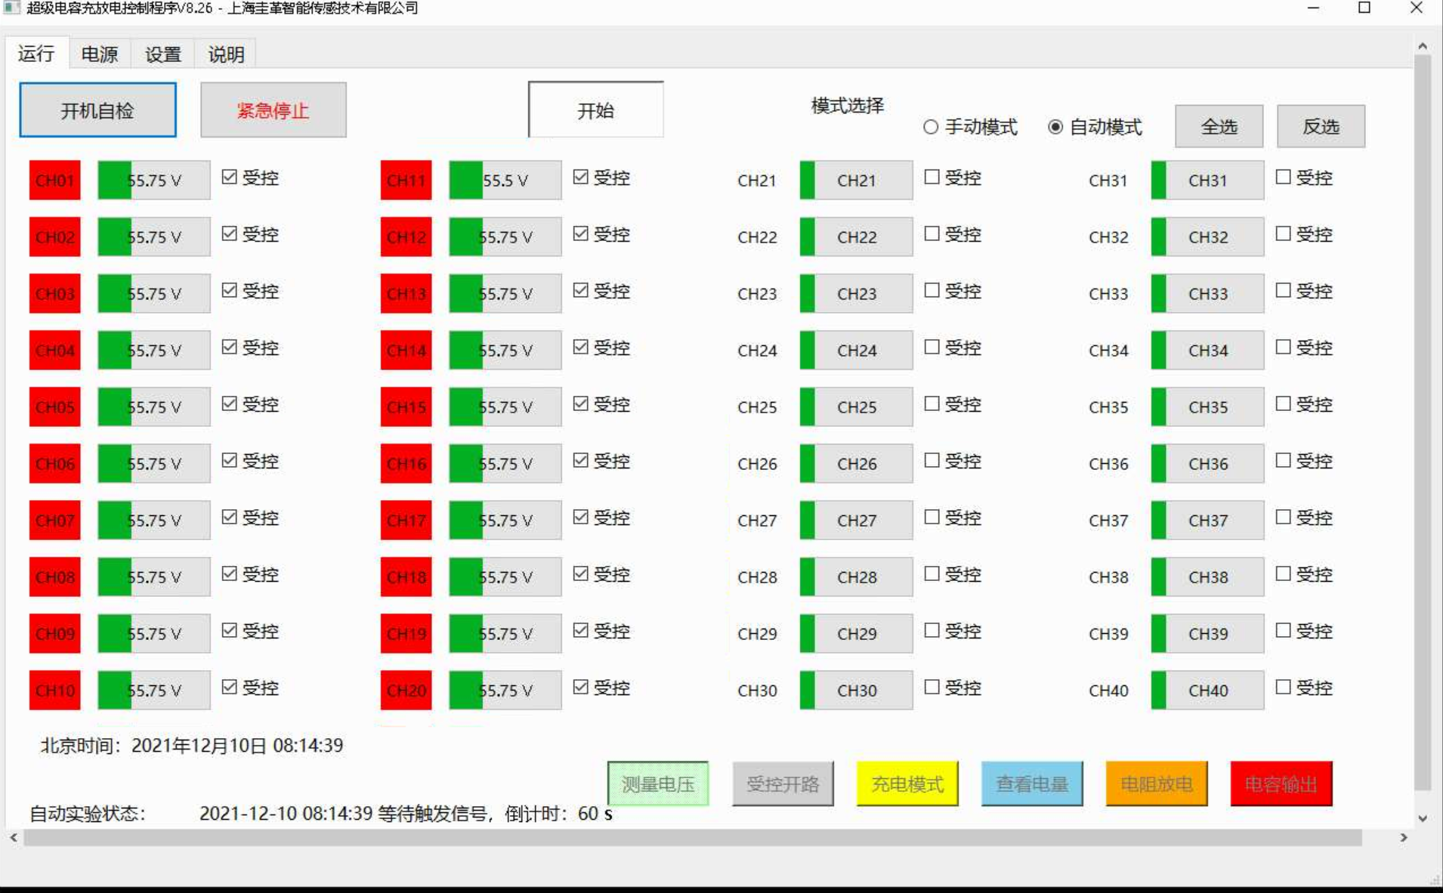Switch to the 电源 tab
The width and height of the screenshot is (1443, 893).
coord(99,54)
